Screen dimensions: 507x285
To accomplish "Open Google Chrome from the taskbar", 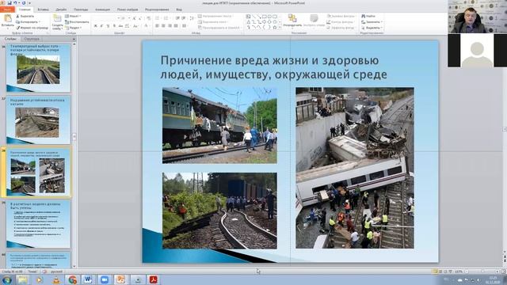I will [72, 279].
